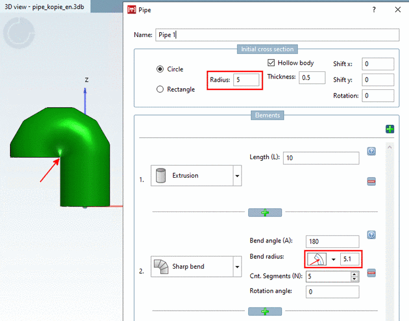Remove the Extrusion element with the minus icon
The height and width of the screenshot is (321, 409).
[x=371, y=181]
